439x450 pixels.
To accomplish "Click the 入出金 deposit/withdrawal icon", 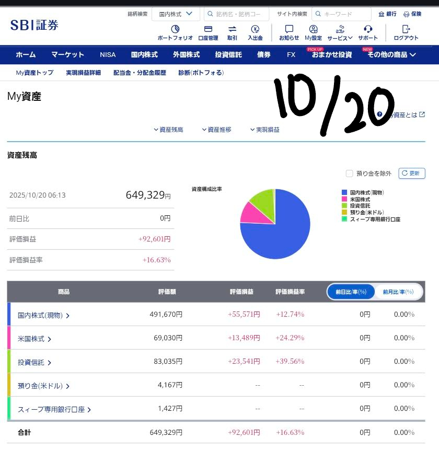I will click(x=255, y=29).
